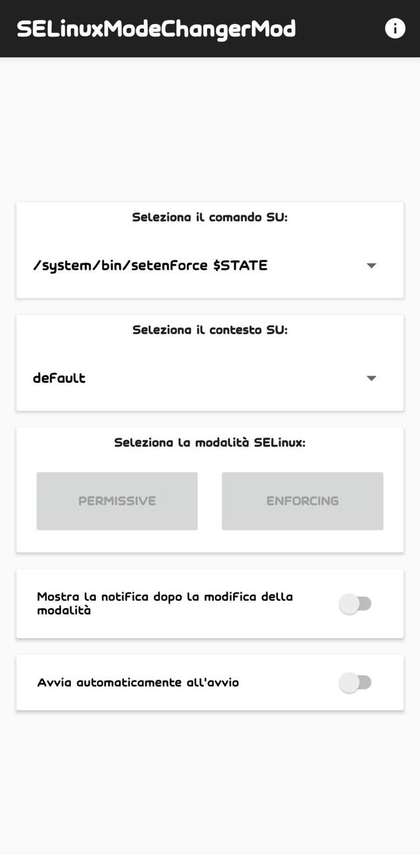Click the 'default' SU context value
The image size is (420, 855).
click(x=60, y=378)
